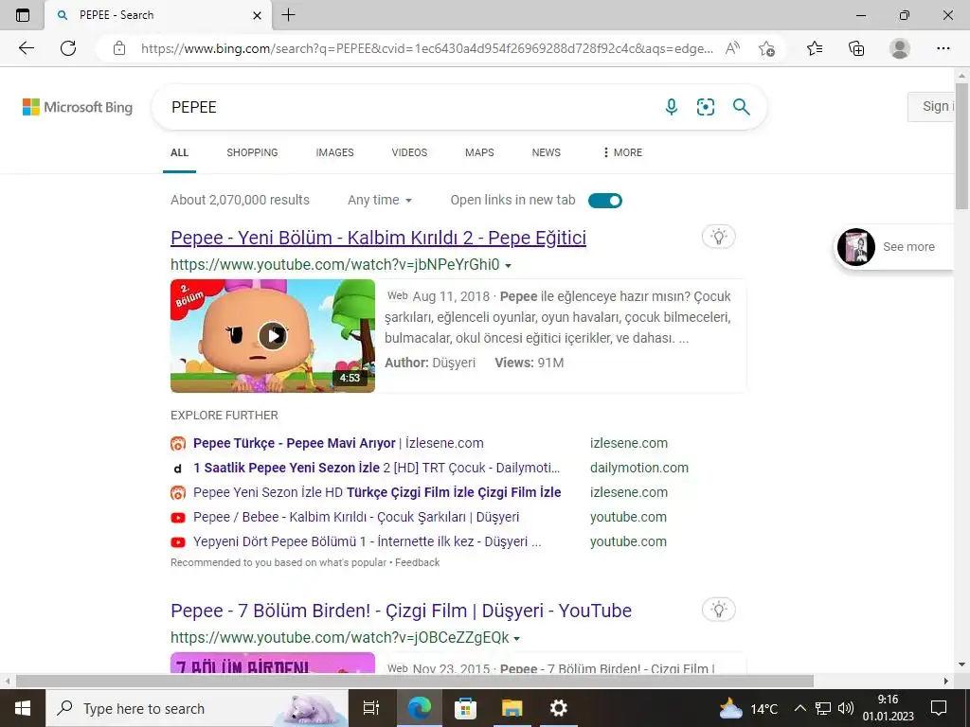Open the browser profile avatar
The width and height of the screenshot is (970, 727).
[900, 48]
